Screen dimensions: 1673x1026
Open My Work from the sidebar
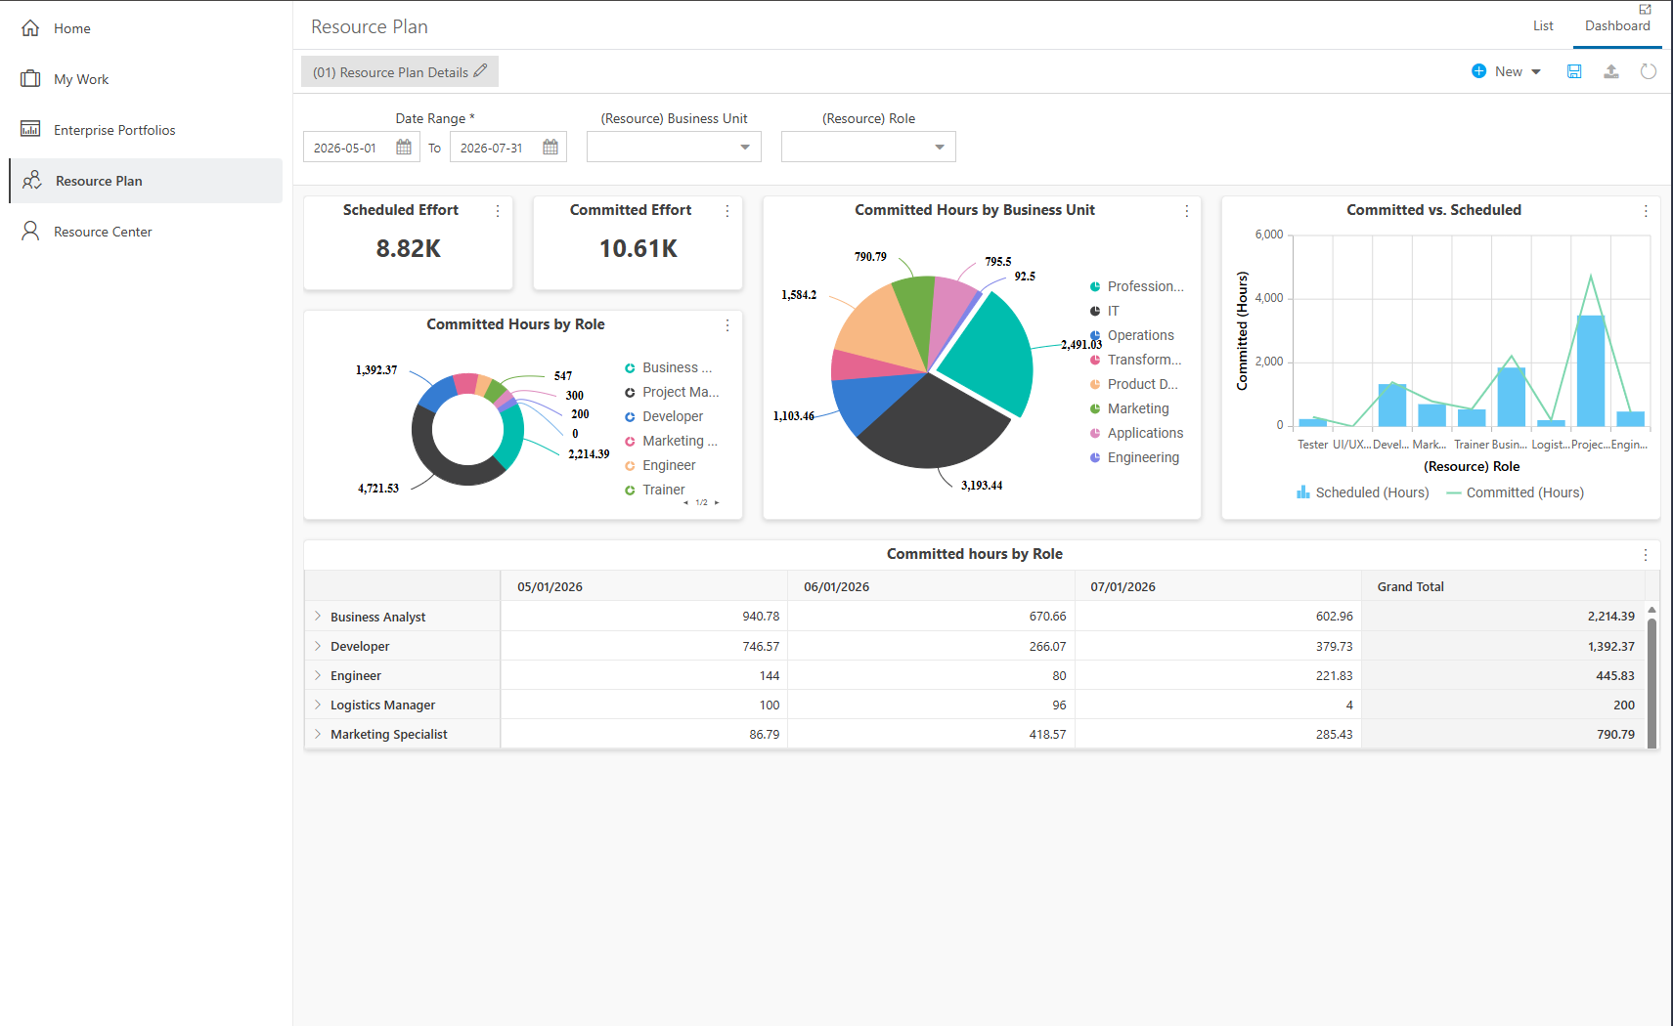pyautogui.click(x=81, y=79)
